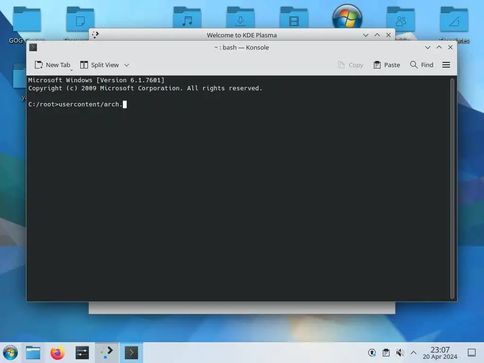Minimize the Welcome to KDE Plasma window
Image resolution: width=484 pixels, height=363 pixels.
[366, 35]
